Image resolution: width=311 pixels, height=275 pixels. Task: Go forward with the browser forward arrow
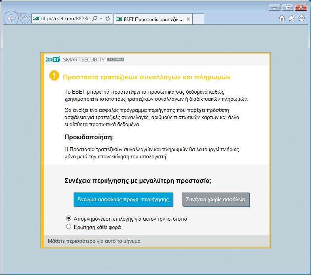pyautogui.click(x=25, y=18)
